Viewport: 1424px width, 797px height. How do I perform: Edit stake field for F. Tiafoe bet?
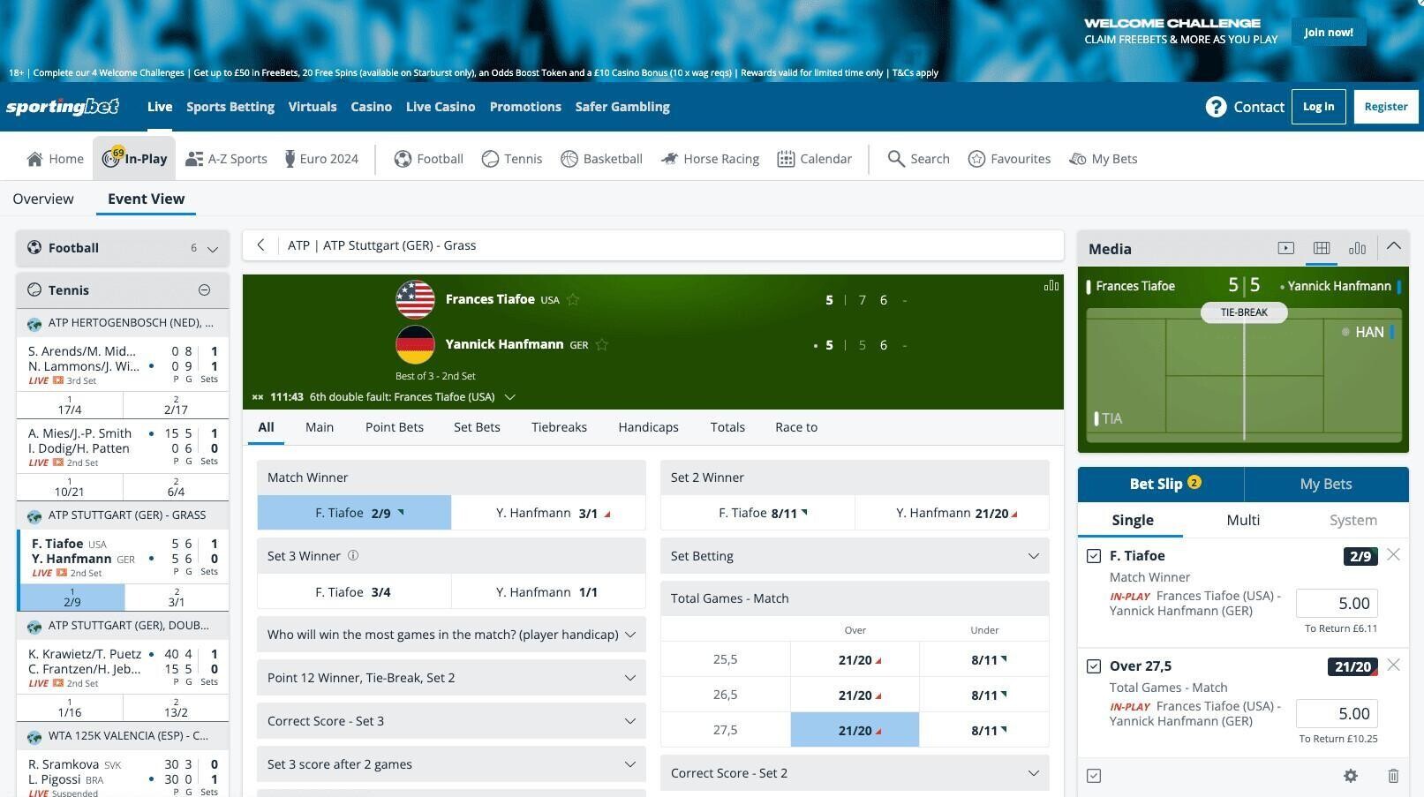[x=1337, y=604]
